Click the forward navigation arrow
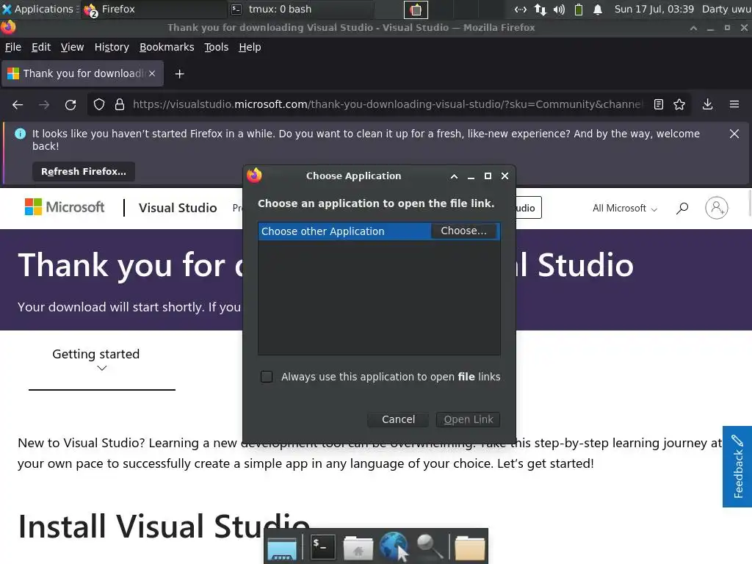 (x=44, y=104)
